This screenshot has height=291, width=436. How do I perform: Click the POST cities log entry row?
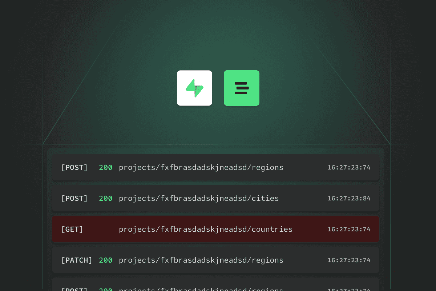[215, 198]
